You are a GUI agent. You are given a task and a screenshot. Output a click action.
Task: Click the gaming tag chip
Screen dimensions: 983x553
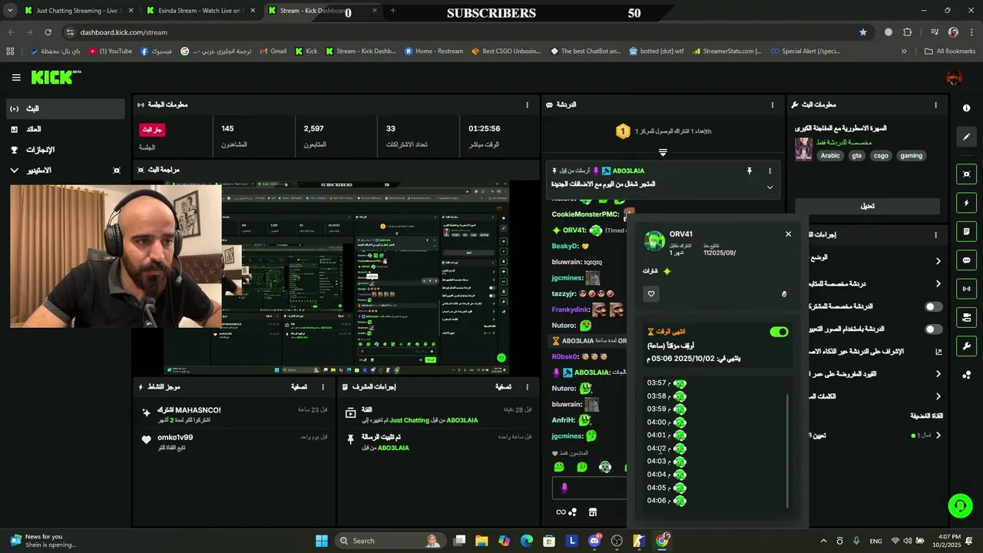pyautogui.click(x=911, y=155)
